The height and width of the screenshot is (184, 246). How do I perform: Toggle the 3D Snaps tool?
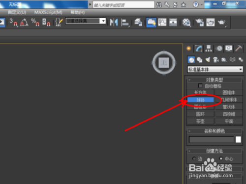(13, 22)
